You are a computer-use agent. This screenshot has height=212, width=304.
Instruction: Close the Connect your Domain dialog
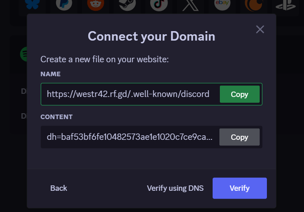pos(260,29)
